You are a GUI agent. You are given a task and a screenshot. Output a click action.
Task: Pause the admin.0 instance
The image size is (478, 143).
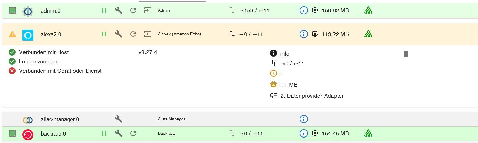click(104, 11)
